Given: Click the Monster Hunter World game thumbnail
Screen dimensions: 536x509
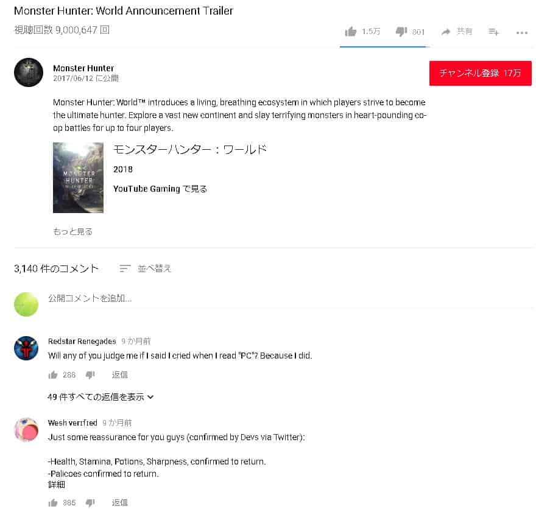Looking at the screenshot, I should [79, 178].
